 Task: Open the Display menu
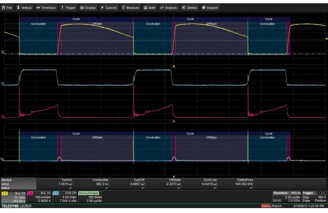(x=88, y=8)
